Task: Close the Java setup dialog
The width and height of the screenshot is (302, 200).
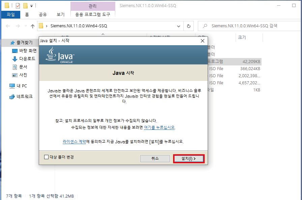Action: point(203,41)
